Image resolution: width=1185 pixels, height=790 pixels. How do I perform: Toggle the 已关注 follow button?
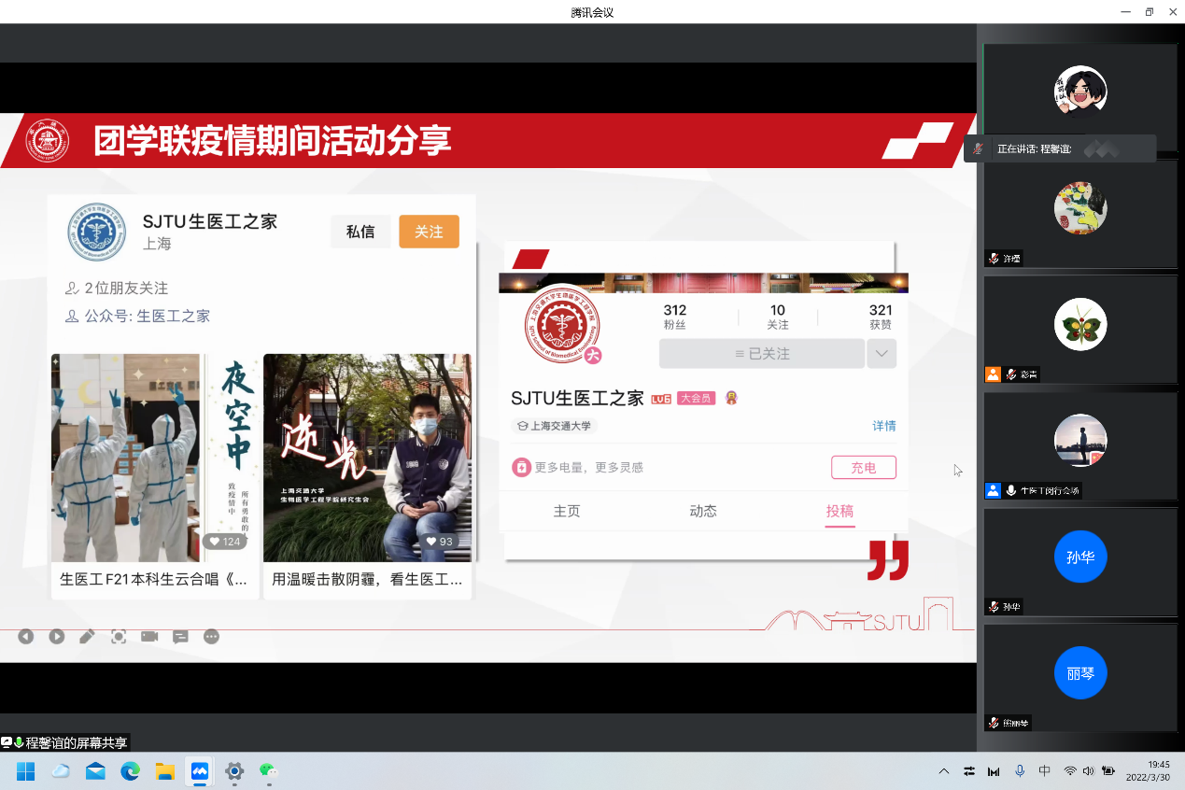(761, 354)
